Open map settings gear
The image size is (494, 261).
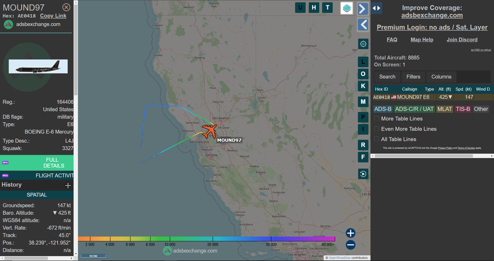pos(363,44)
